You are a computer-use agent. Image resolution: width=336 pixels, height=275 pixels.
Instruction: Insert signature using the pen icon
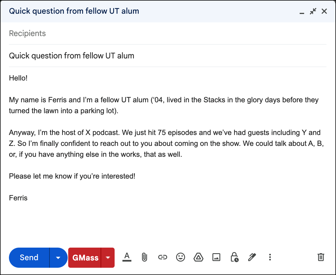(x=252, y=257)
